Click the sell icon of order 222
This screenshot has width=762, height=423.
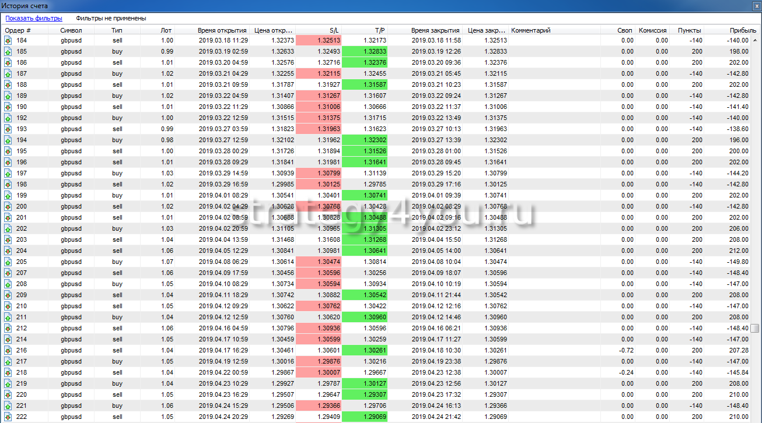(8, 417)
